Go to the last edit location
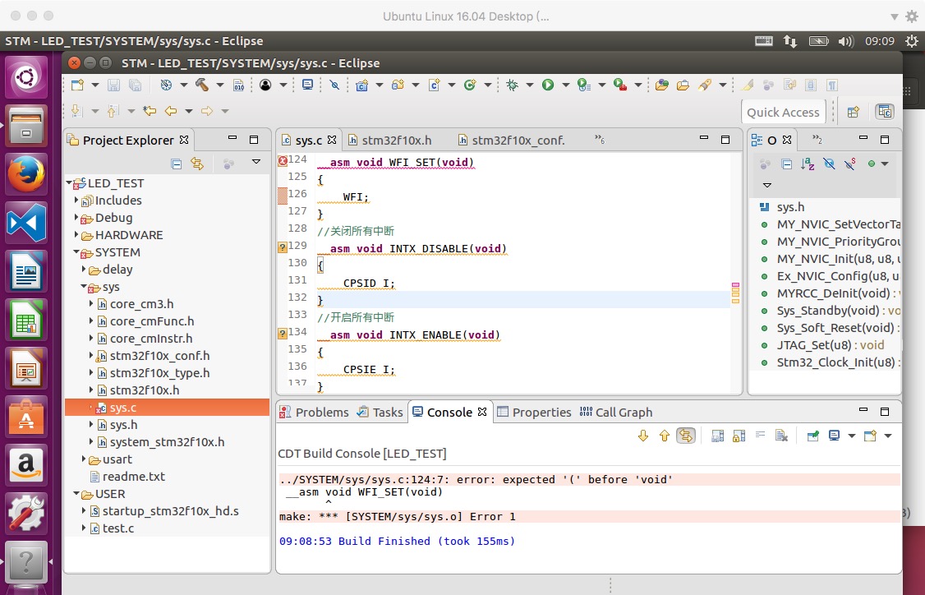 tap(150, 111)
